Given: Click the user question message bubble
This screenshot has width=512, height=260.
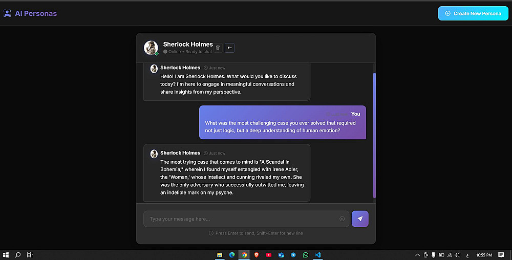Looking at the screenshot, I should point(283,122).
